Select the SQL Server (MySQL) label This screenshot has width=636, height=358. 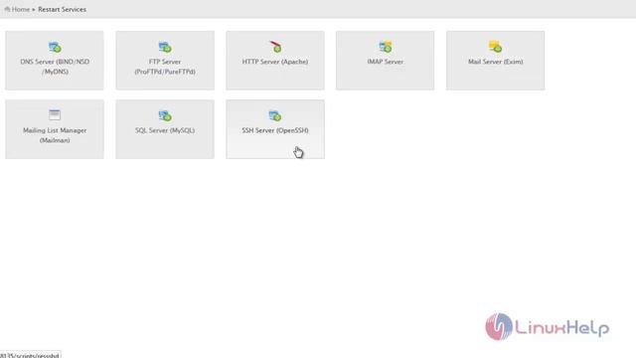(x=165, y=130)
